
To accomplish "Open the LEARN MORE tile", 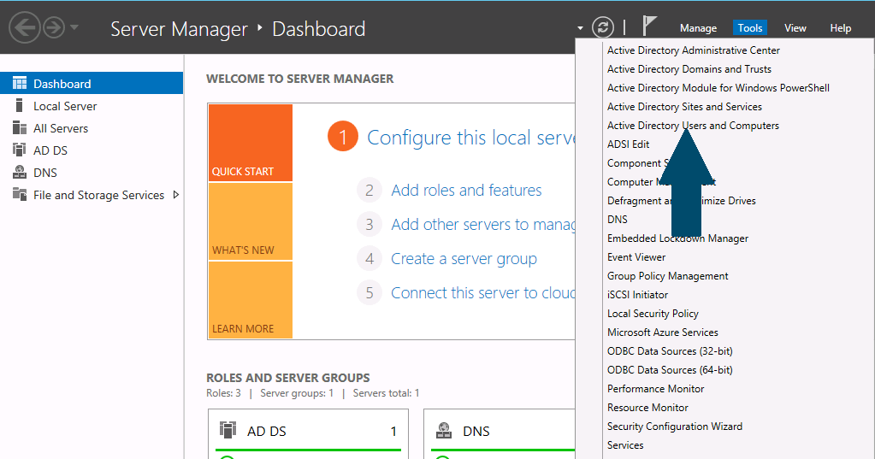I will tap(251, 300).
